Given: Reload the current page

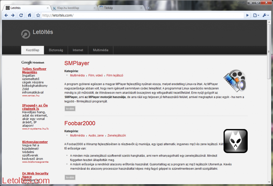Looking at the screenshot, I should pos(21,15).
